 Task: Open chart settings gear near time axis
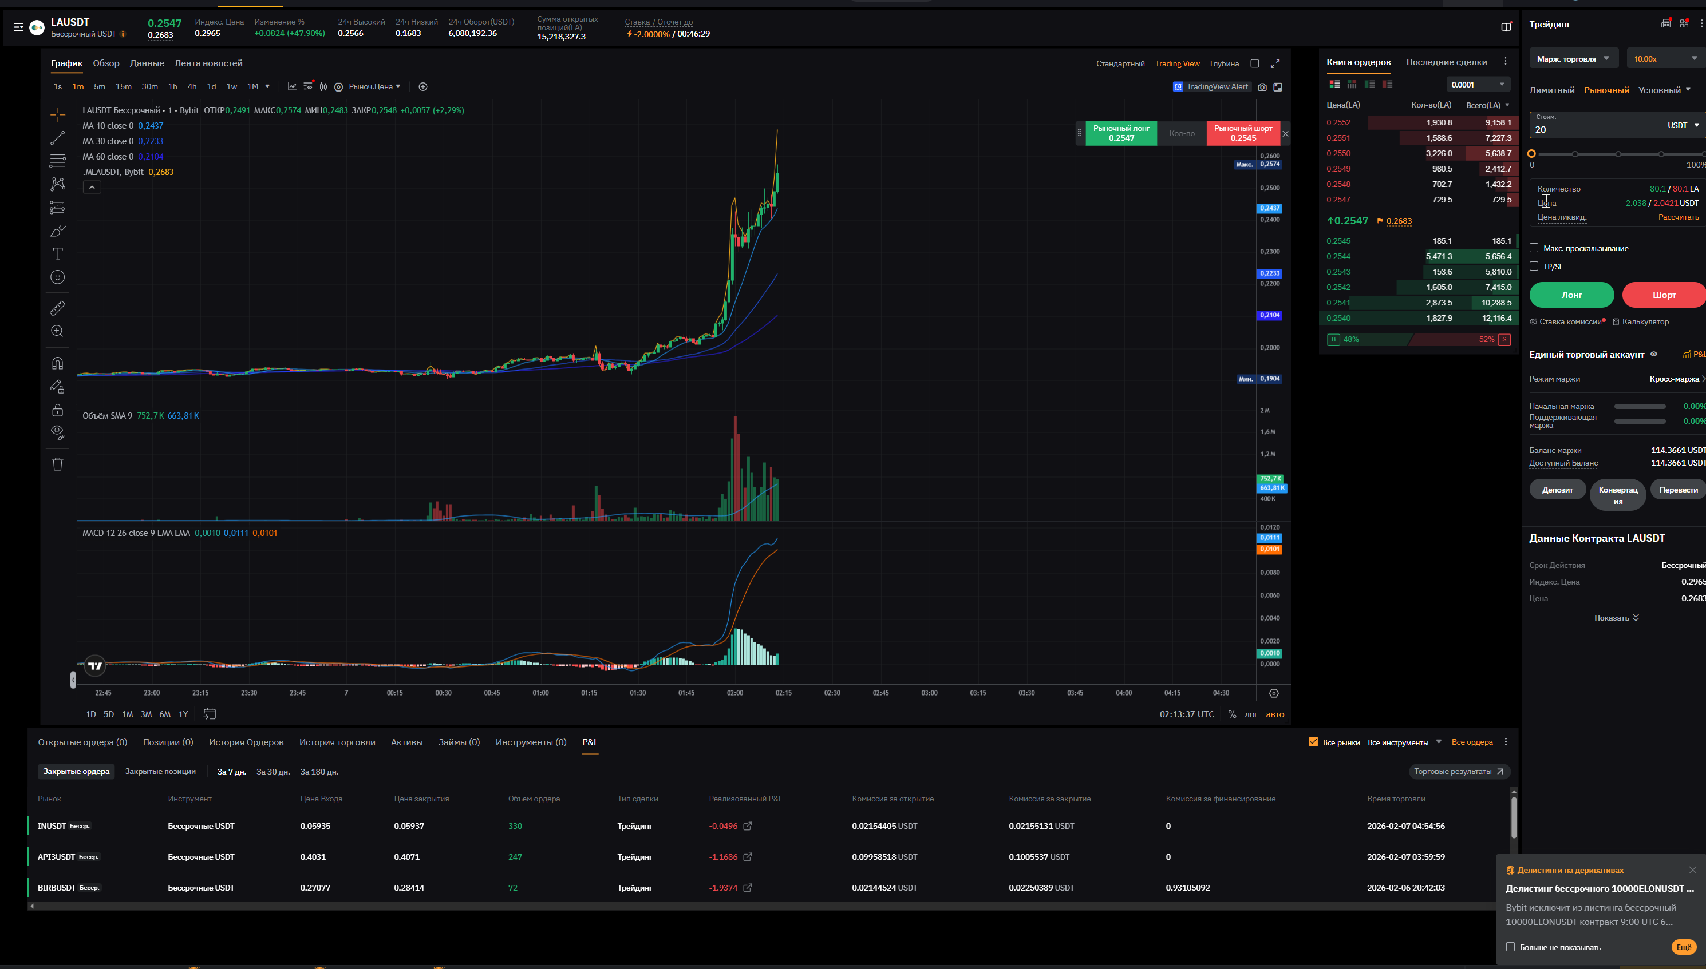(x=1273, y=693)
